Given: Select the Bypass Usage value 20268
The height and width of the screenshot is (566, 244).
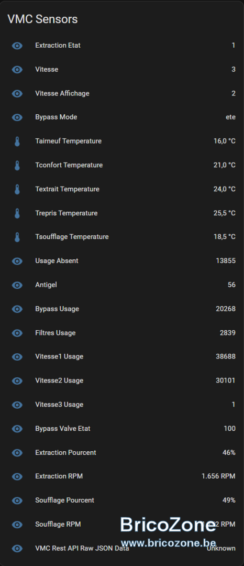Looking at the screenshot, I should coord(226,309).
